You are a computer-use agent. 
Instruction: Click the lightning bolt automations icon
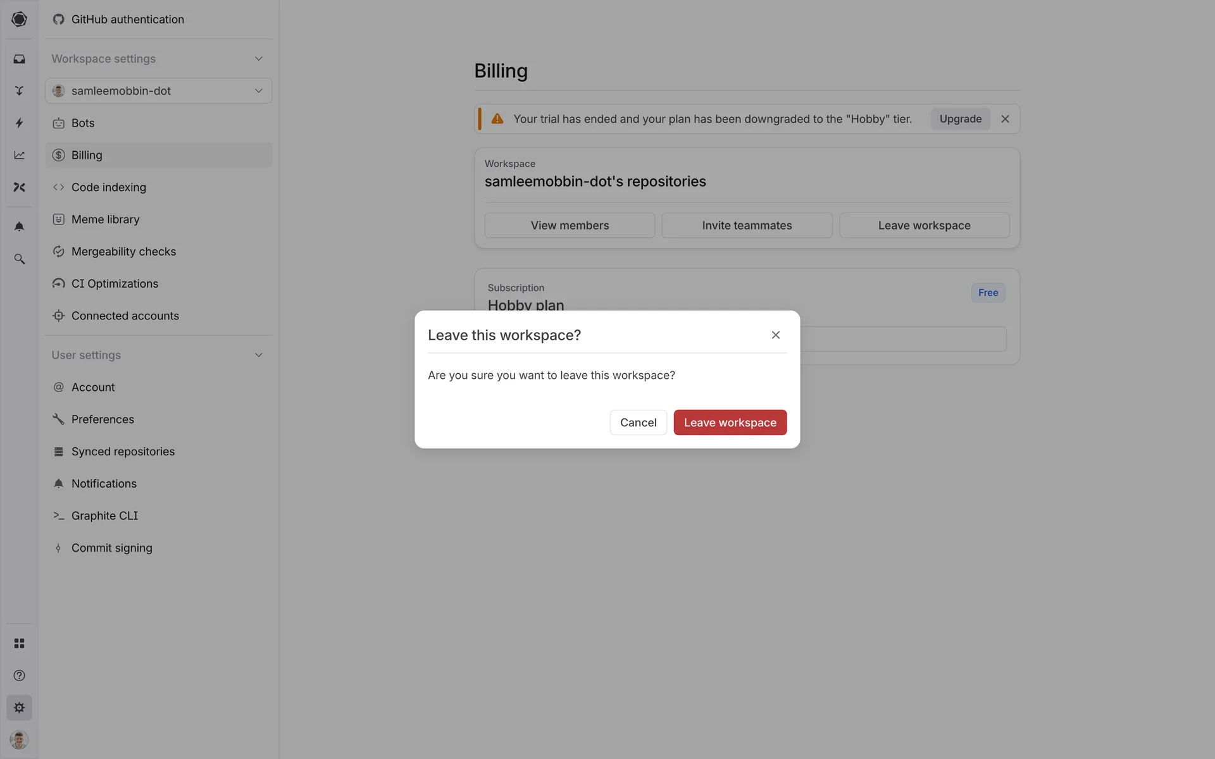[19, 123]
